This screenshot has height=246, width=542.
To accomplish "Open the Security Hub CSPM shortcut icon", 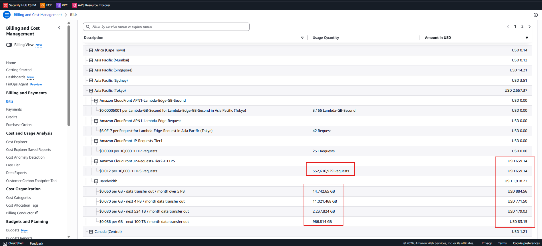I will 5,5.
